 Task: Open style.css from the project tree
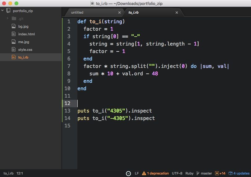[x=25, y=50]
